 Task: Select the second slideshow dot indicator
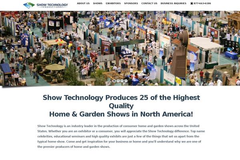tap(118, 81)
